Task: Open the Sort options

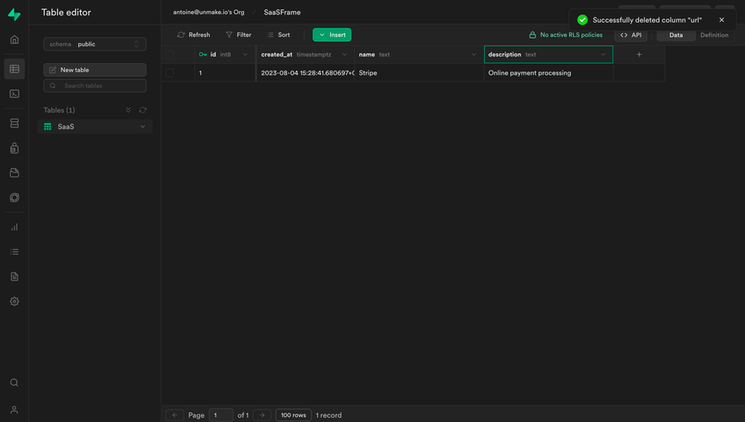Action: click(x=279, y=34)
